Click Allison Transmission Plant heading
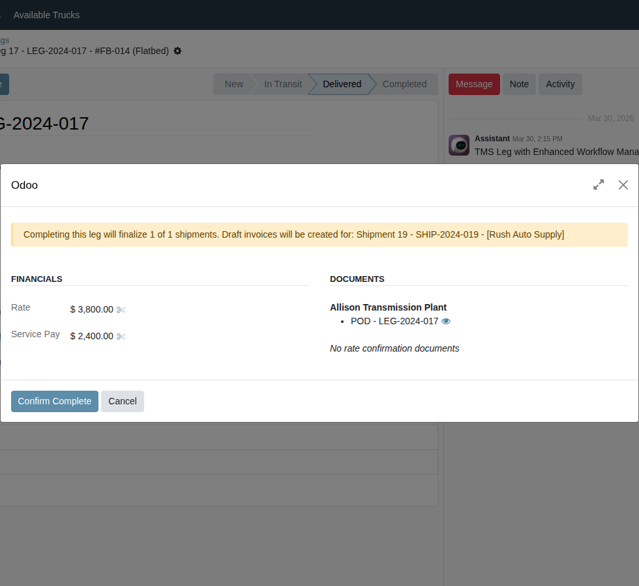The height and width of the screenshot is (586, 639). (388, 307)
